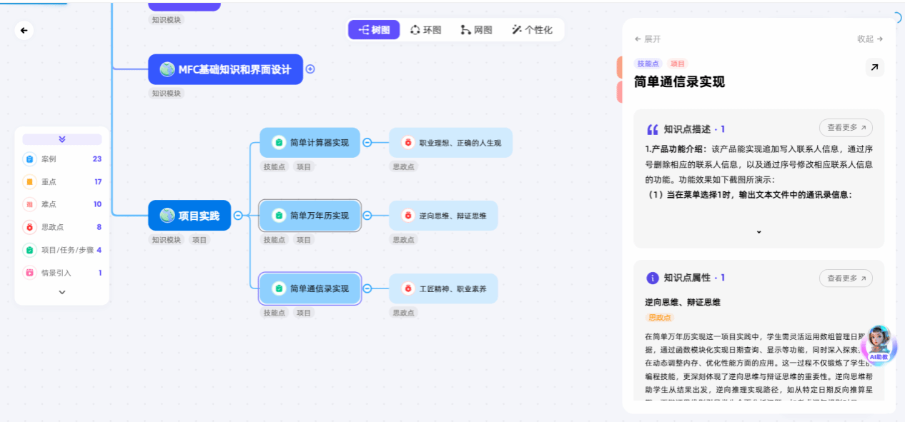
Task: Select the 工匠精神、职业素养 node
Action: point(443,288)
